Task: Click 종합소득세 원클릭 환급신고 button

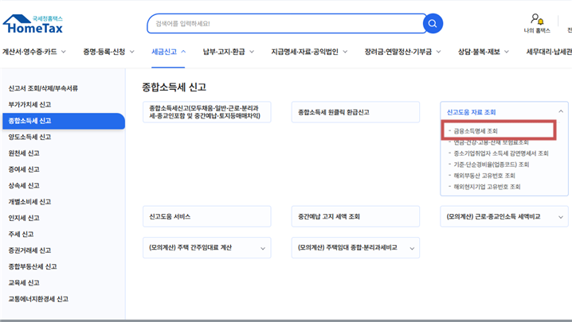Action: 355,112
